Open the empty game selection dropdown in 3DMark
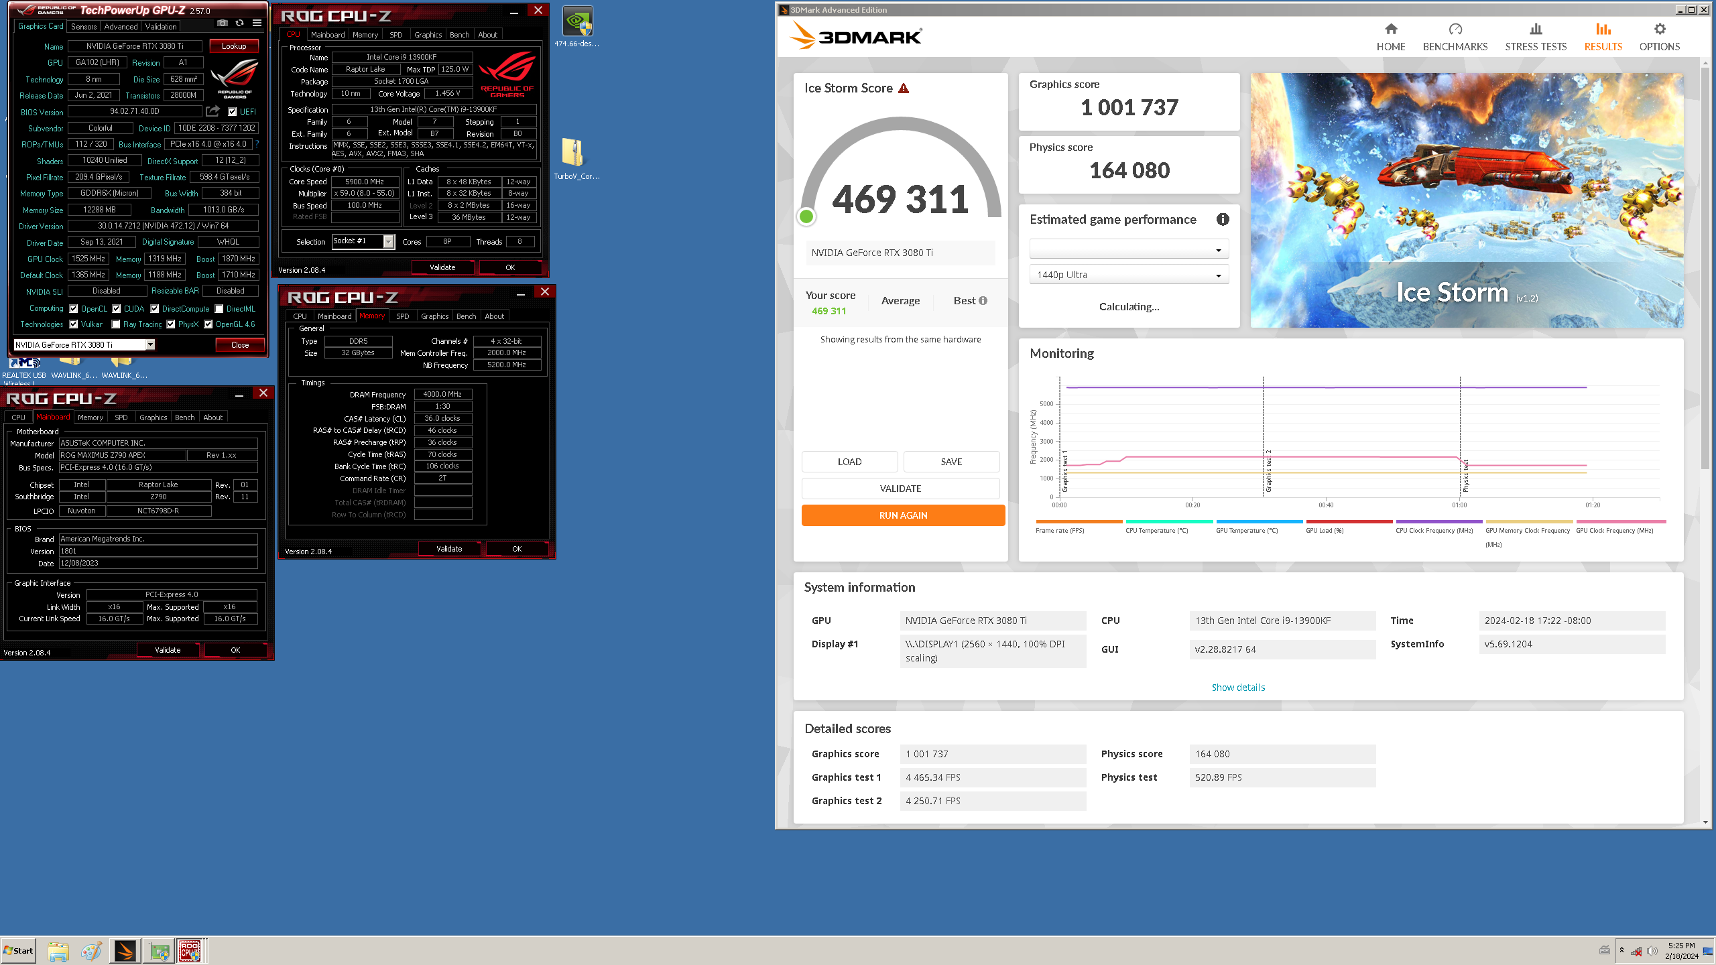Viewport: 1716px width, 965px height. (1129, 249)
